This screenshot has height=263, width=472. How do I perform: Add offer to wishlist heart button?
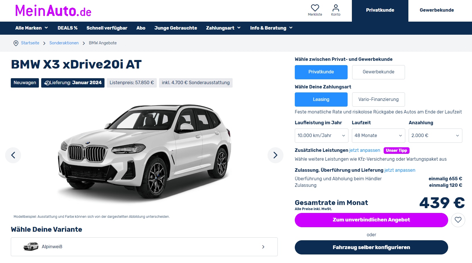click(458, 220)
